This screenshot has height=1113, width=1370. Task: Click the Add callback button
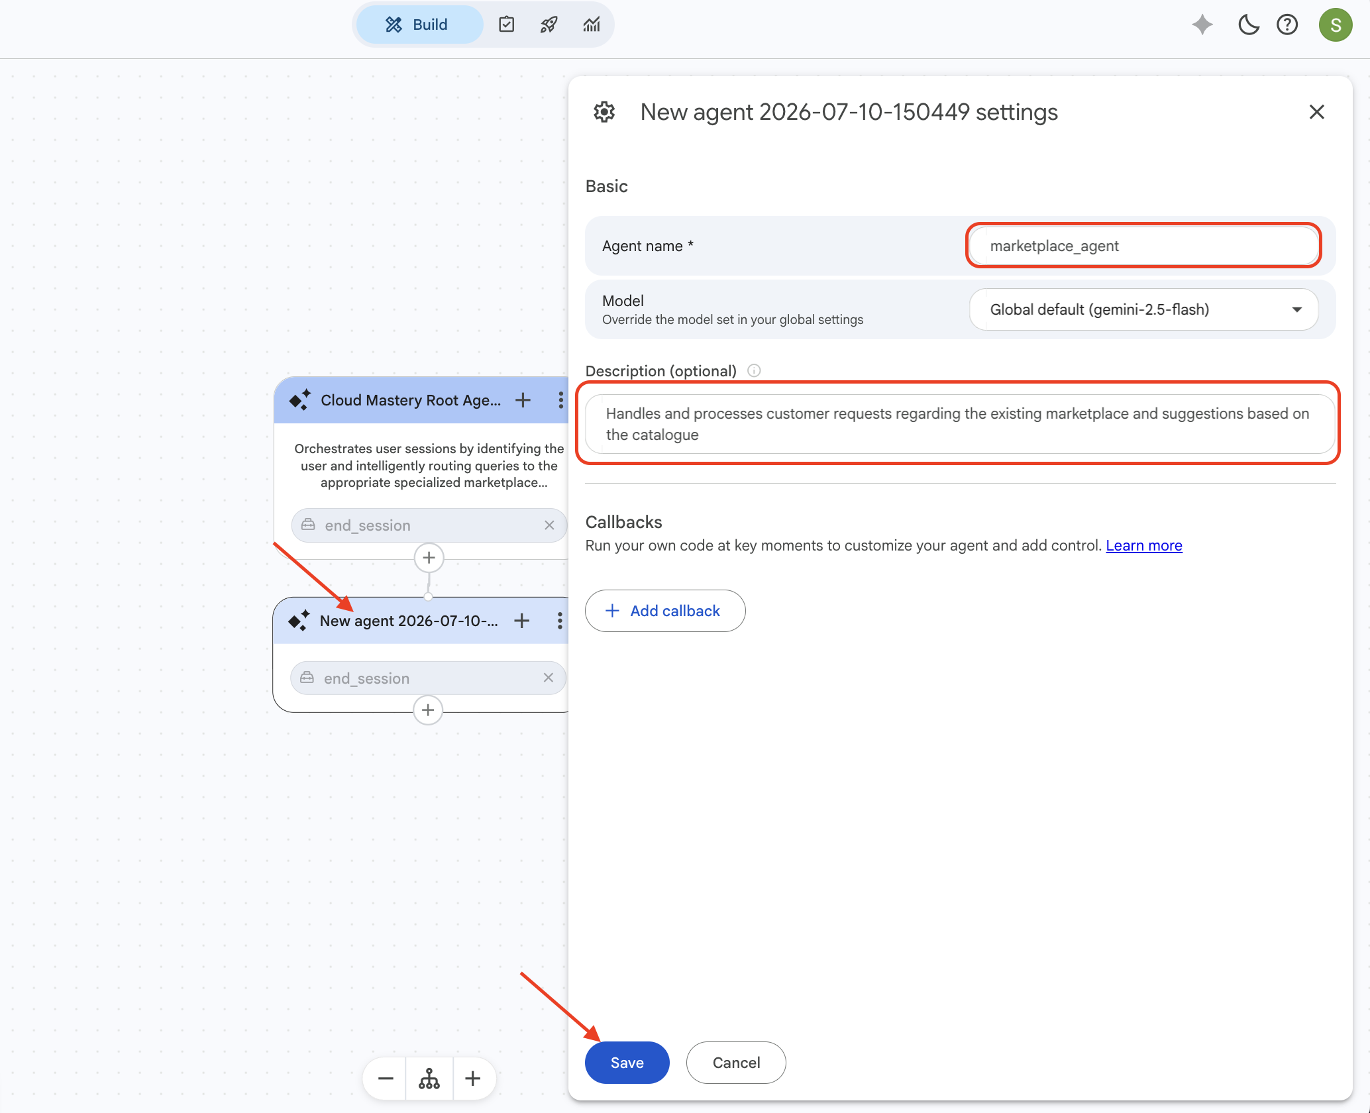(665, 611)
